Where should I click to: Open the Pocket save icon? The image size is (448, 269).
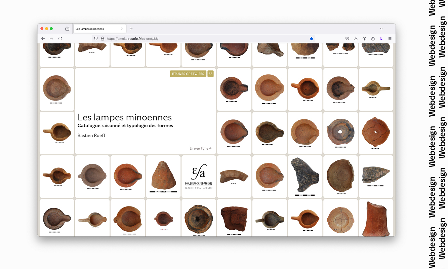[347, 39]
